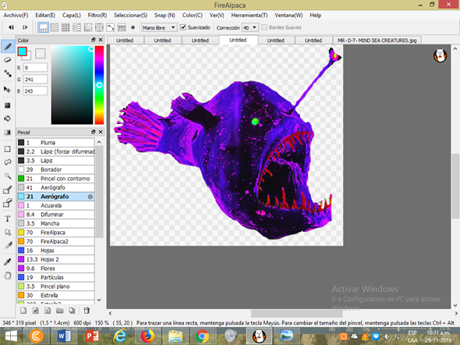460x345 pixels.
Task: Close the Pincel panel
Action: (x=101, y=132)
